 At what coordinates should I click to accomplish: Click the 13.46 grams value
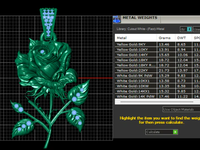[164, 45]
